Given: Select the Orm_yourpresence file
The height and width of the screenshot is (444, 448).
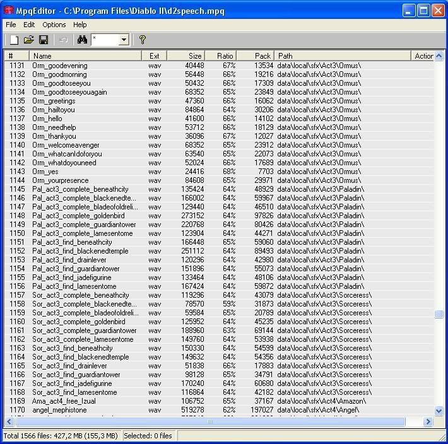Looking at the screenshot, I should coord(61,180).
